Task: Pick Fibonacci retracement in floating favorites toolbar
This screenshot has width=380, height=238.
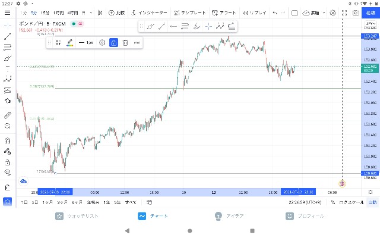Action: [x=185, y=26]
